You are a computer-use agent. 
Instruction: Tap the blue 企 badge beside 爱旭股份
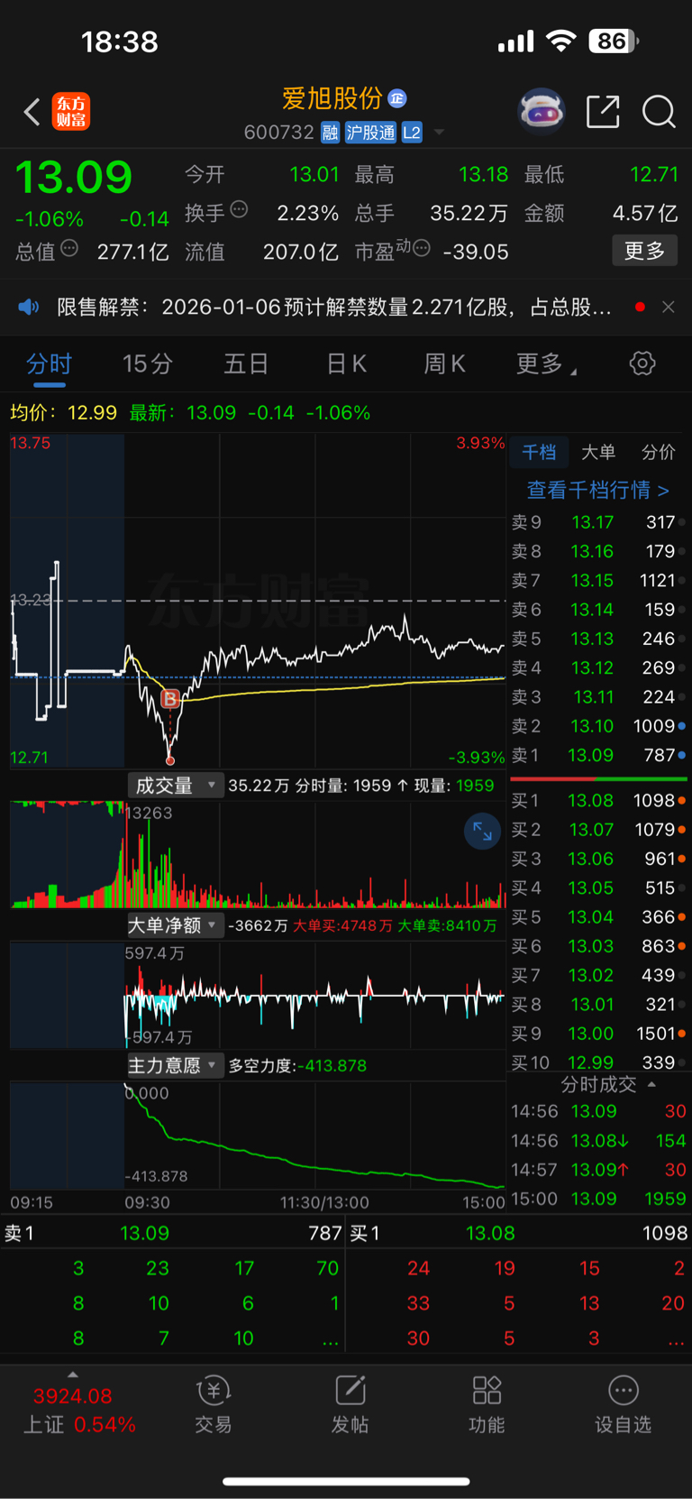(x=397, y=98)
